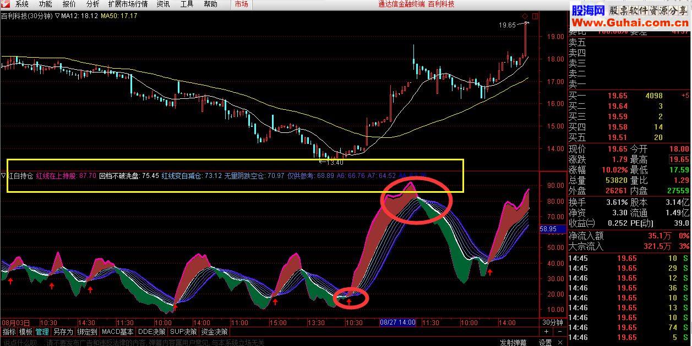692x346 pixels.
Task: Click 仅供参考: 68.89 indicator value
Action: click(x=310, y=176)
